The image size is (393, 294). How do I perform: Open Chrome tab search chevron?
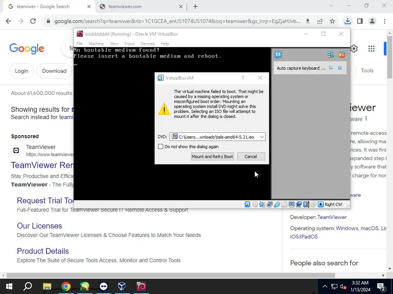tap(331, 5)
